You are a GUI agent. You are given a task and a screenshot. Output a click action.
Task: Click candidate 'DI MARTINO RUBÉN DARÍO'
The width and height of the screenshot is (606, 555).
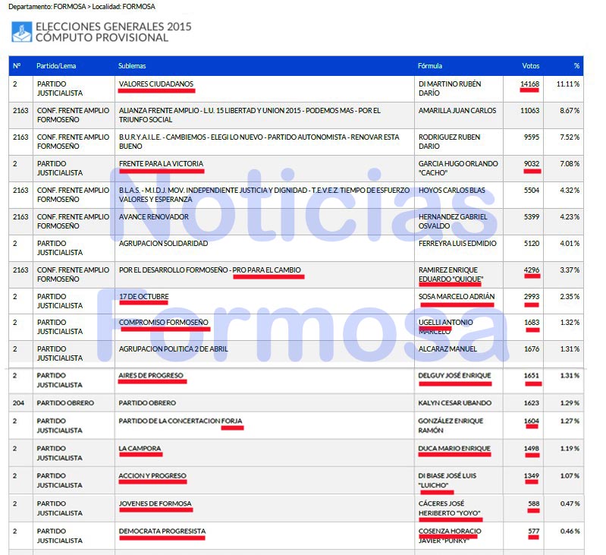click(x=450, y=89)
